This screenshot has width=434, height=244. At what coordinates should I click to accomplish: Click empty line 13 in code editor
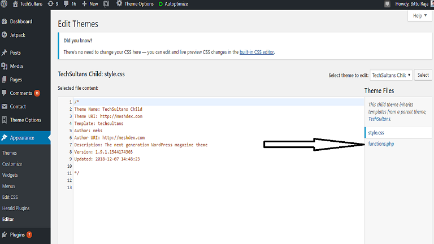coord(219,188)
